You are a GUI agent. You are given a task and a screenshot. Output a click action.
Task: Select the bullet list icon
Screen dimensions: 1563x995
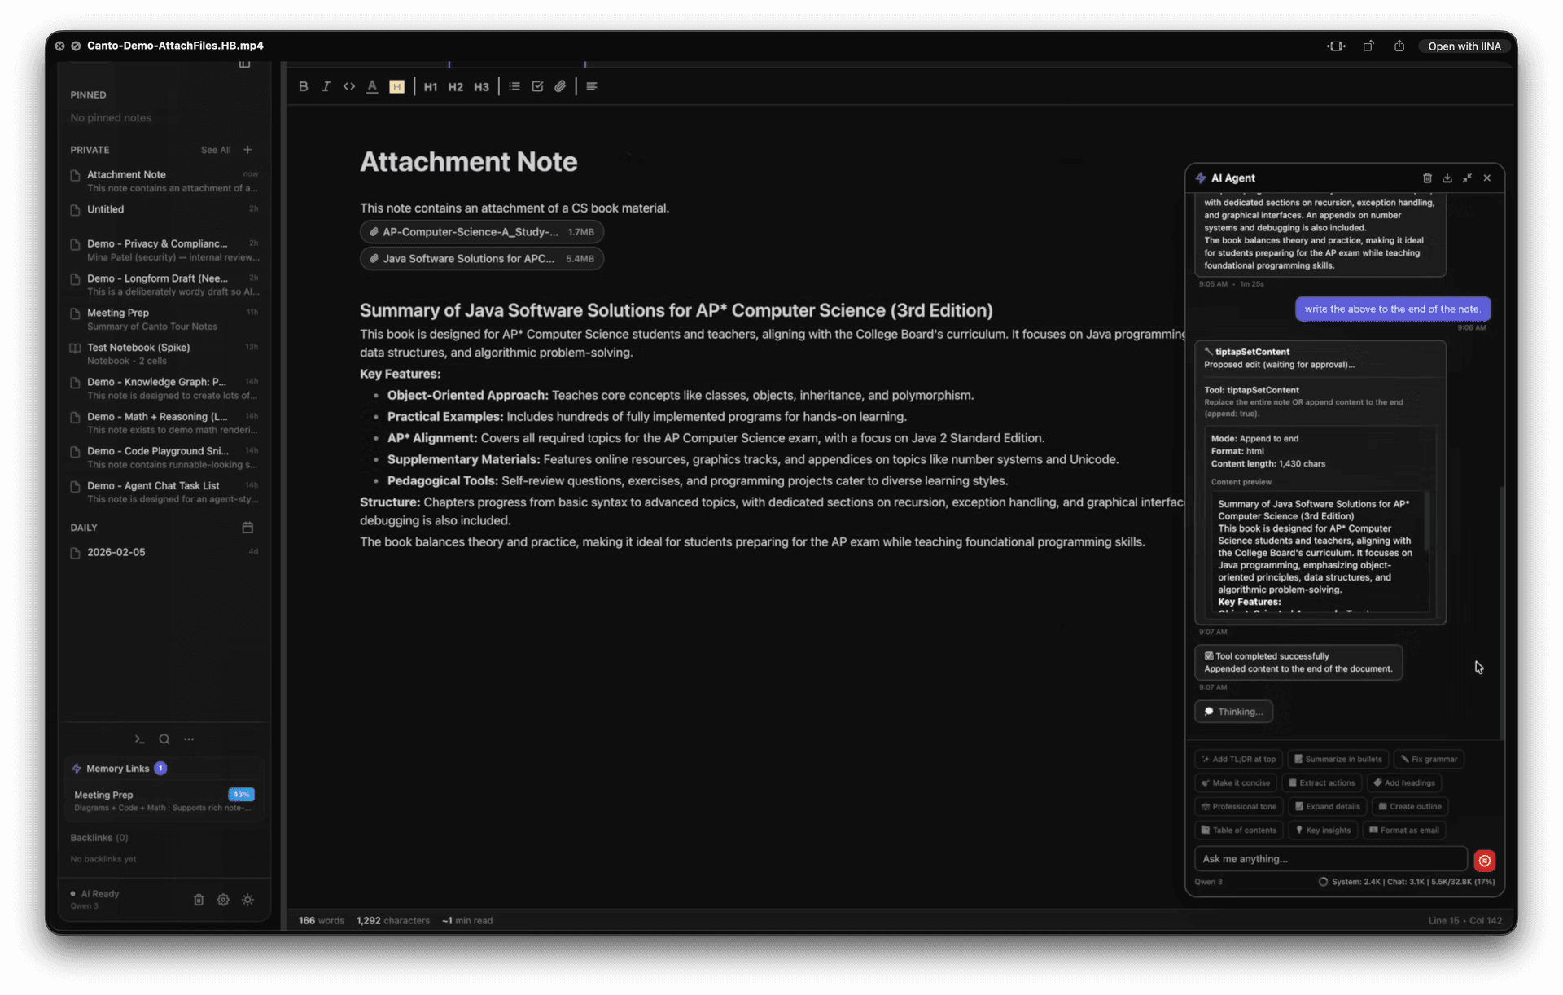(514, 86)
